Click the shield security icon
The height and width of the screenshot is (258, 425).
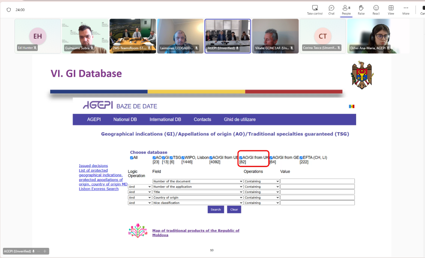point(8,9)
